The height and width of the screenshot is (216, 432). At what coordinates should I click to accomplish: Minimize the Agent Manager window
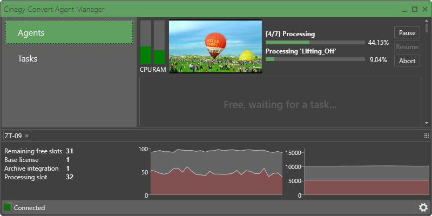tap(404, 10)
